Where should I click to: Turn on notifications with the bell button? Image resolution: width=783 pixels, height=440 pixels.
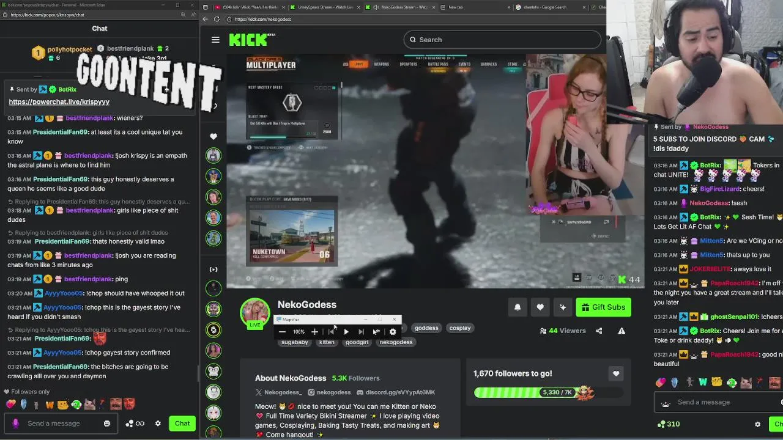pos(518,307)
